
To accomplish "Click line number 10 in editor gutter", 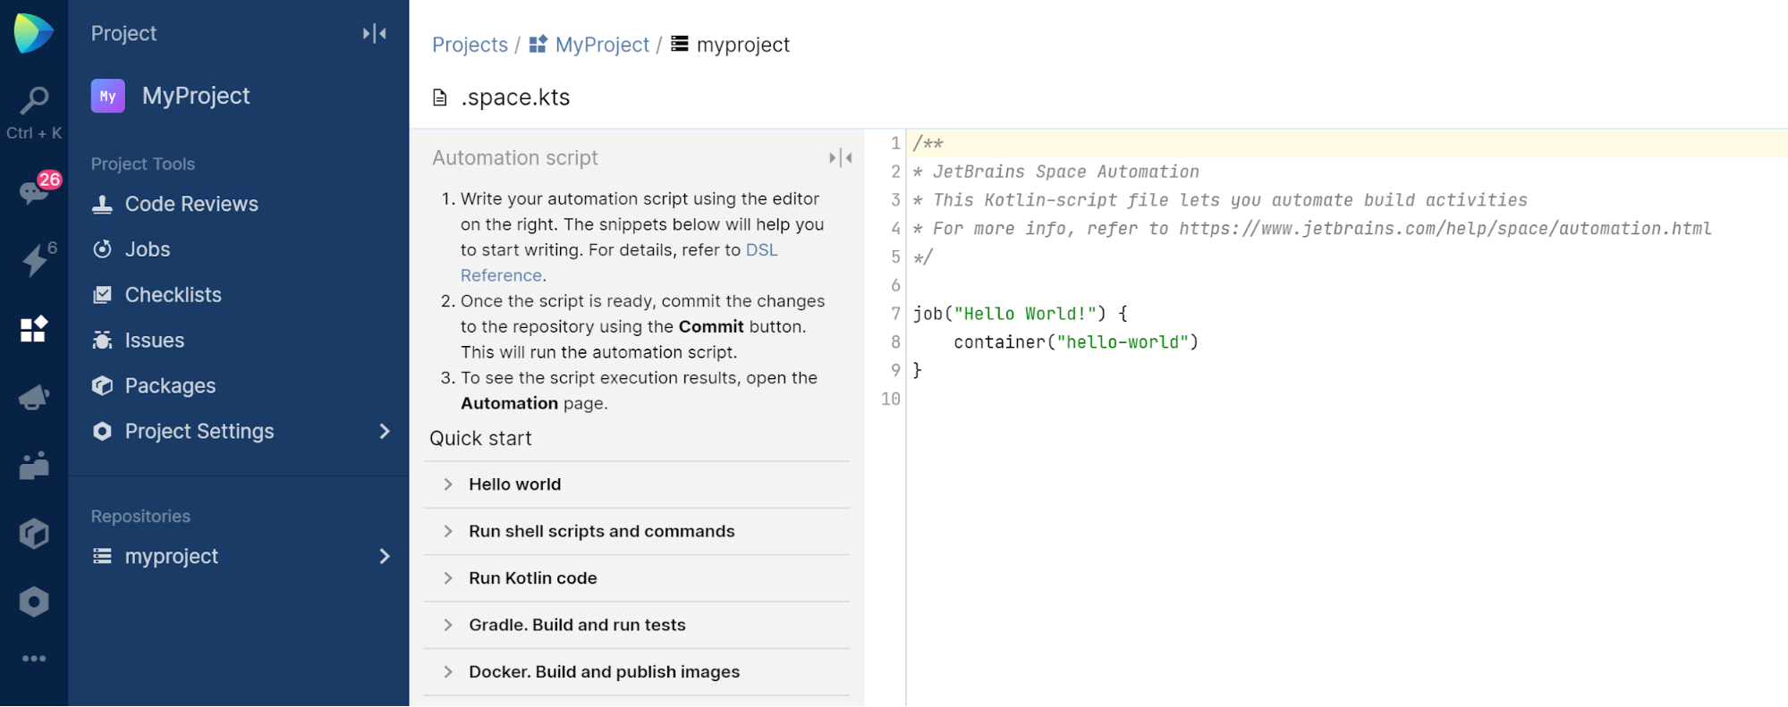I will point(891,399).
